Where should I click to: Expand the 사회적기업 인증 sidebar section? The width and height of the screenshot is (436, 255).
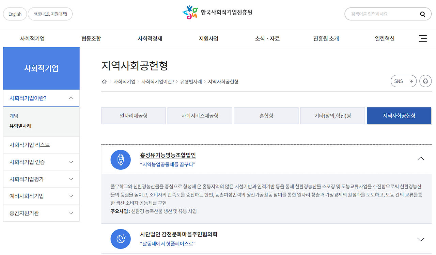[x=41, y=162]
